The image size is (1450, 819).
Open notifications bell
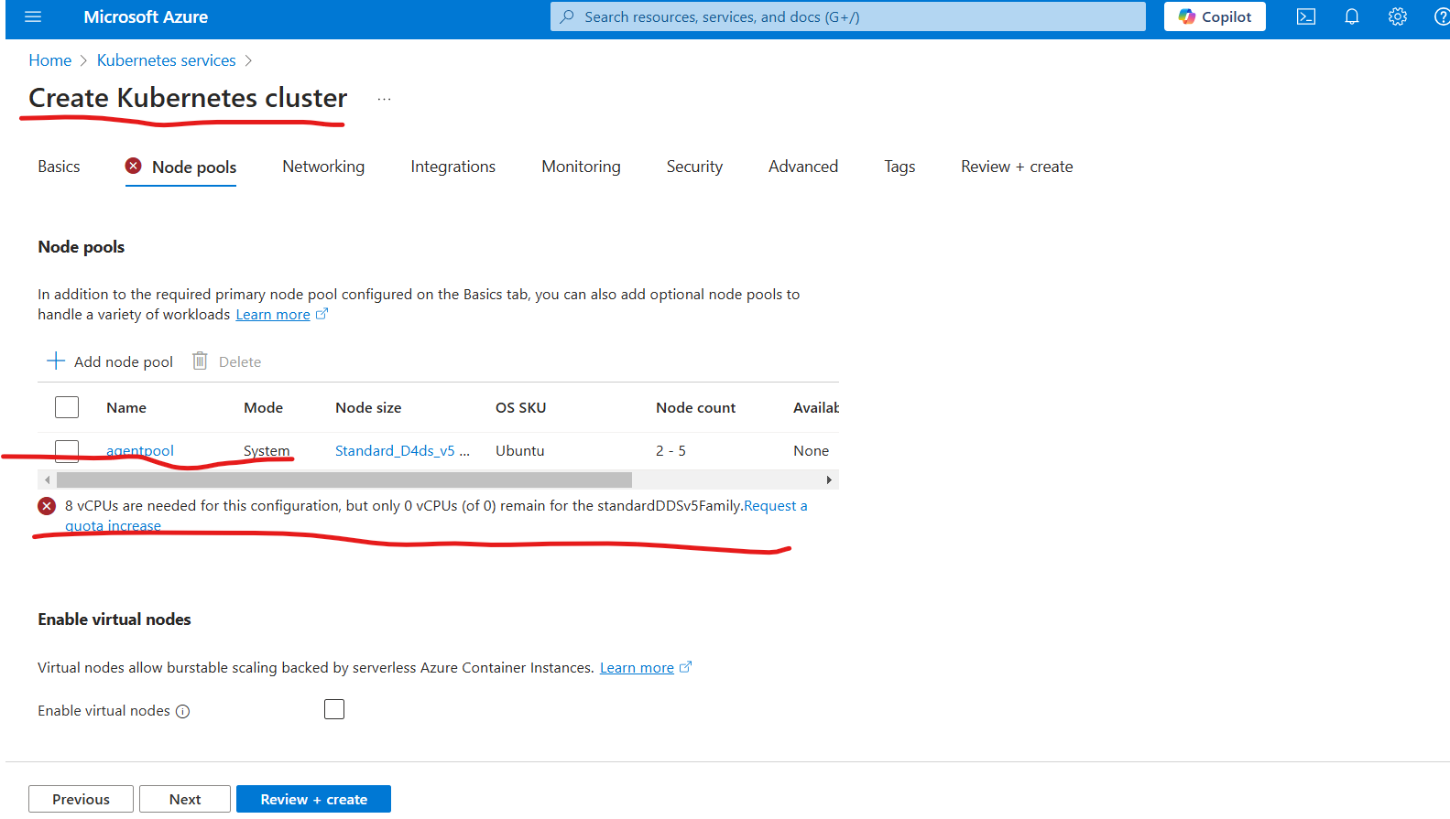click(x=1352, y=16)
